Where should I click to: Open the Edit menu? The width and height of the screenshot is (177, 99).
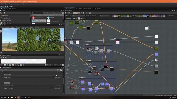click(x=6, y=4)
